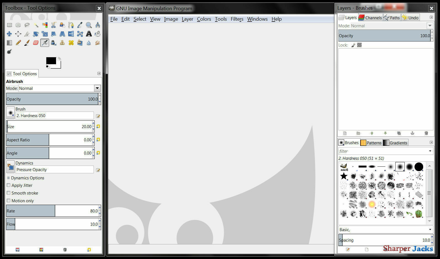Toggle lock alpha channel in Layers panel
Screen dimensions: 440x259
[359, 45]
